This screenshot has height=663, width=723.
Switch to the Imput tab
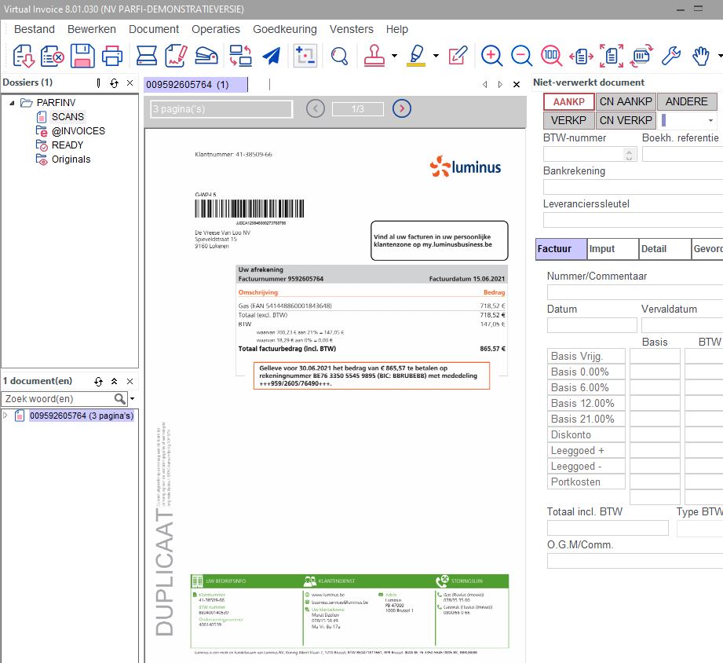(613, 249)
